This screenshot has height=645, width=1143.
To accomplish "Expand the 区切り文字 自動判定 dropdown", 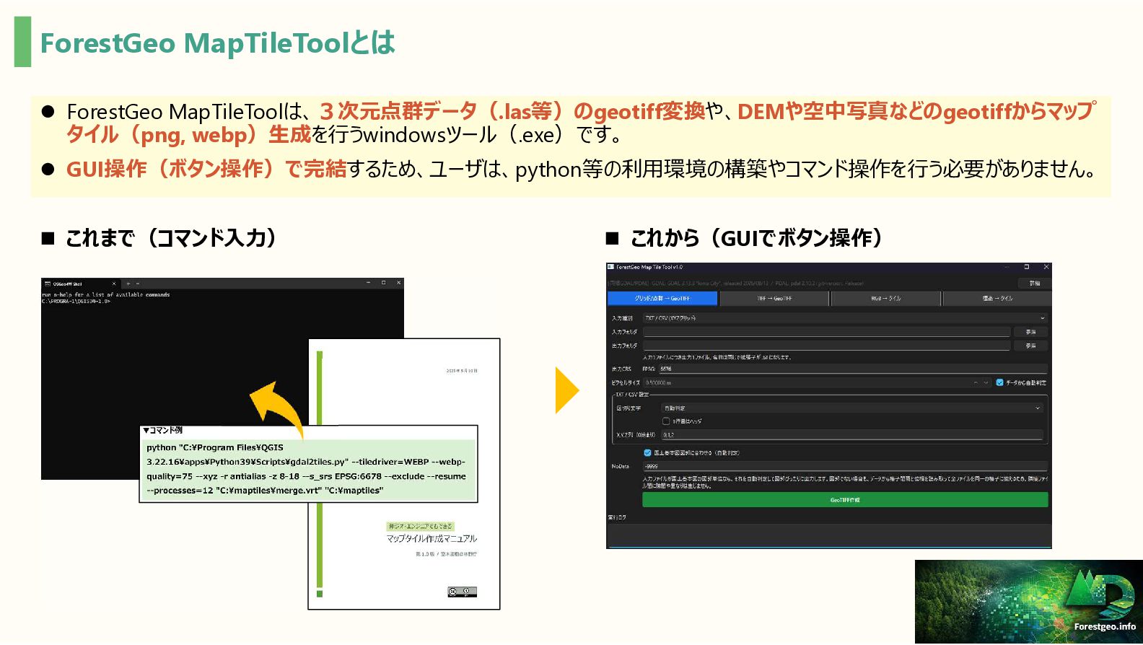I will click(x=852, y=408).
